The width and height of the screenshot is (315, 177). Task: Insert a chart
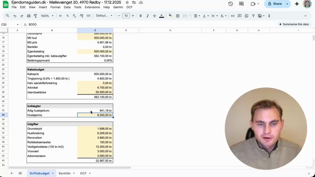pyautogui.click(x=246, y=16)
